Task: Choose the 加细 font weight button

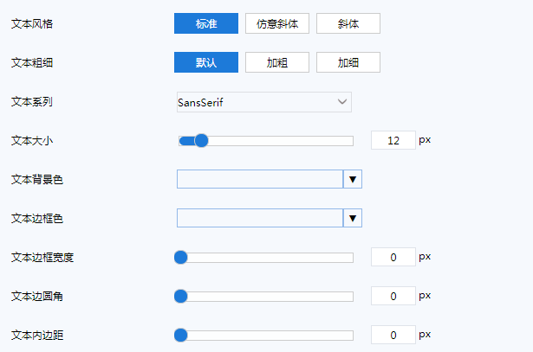Action: click(x=348, y=62)
